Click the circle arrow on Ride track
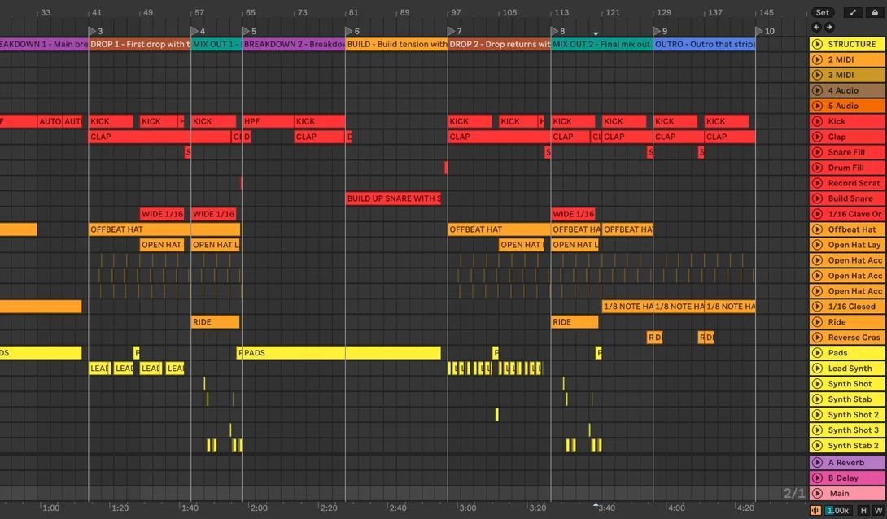The image size is (887, 519). pyautogui.click(x=817, y=321)
